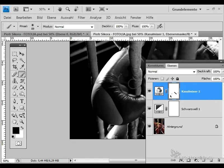
Task: Open the Fluss flow slider arrow
Action: 152,26
